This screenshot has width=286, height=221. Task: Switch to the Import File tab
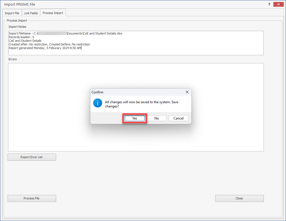point(12,13)
